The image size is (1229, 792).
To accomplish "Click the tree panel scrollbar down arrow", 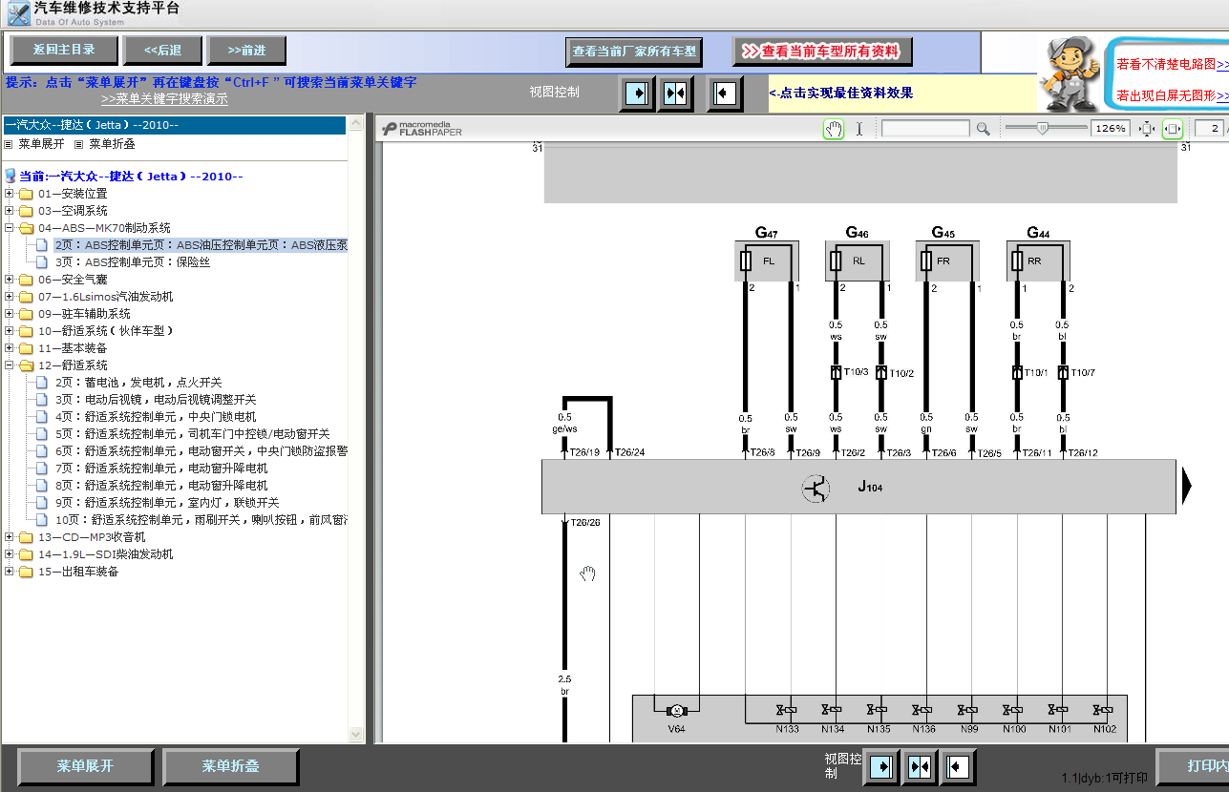I will 356,735.
